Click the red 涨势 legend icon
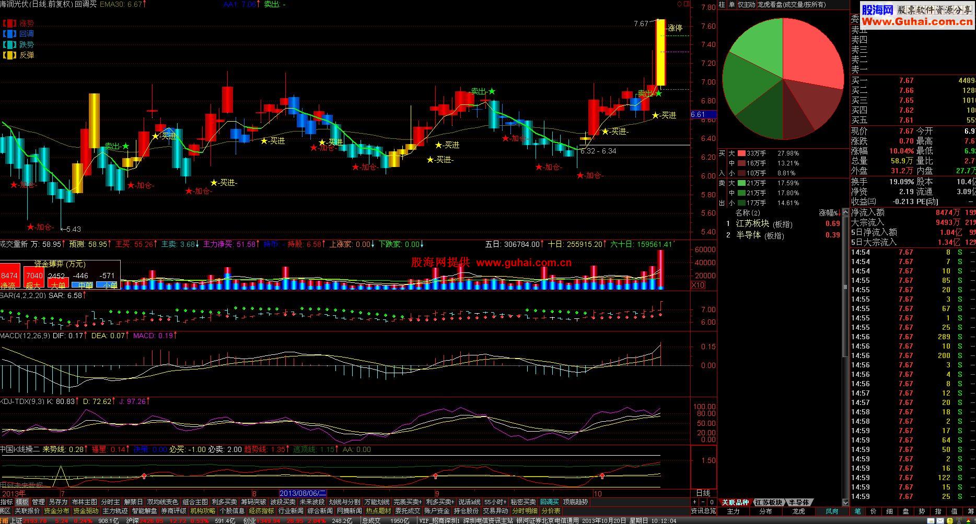Image resolution: width=976 pixels, height=524 pixels. point(9,23)
